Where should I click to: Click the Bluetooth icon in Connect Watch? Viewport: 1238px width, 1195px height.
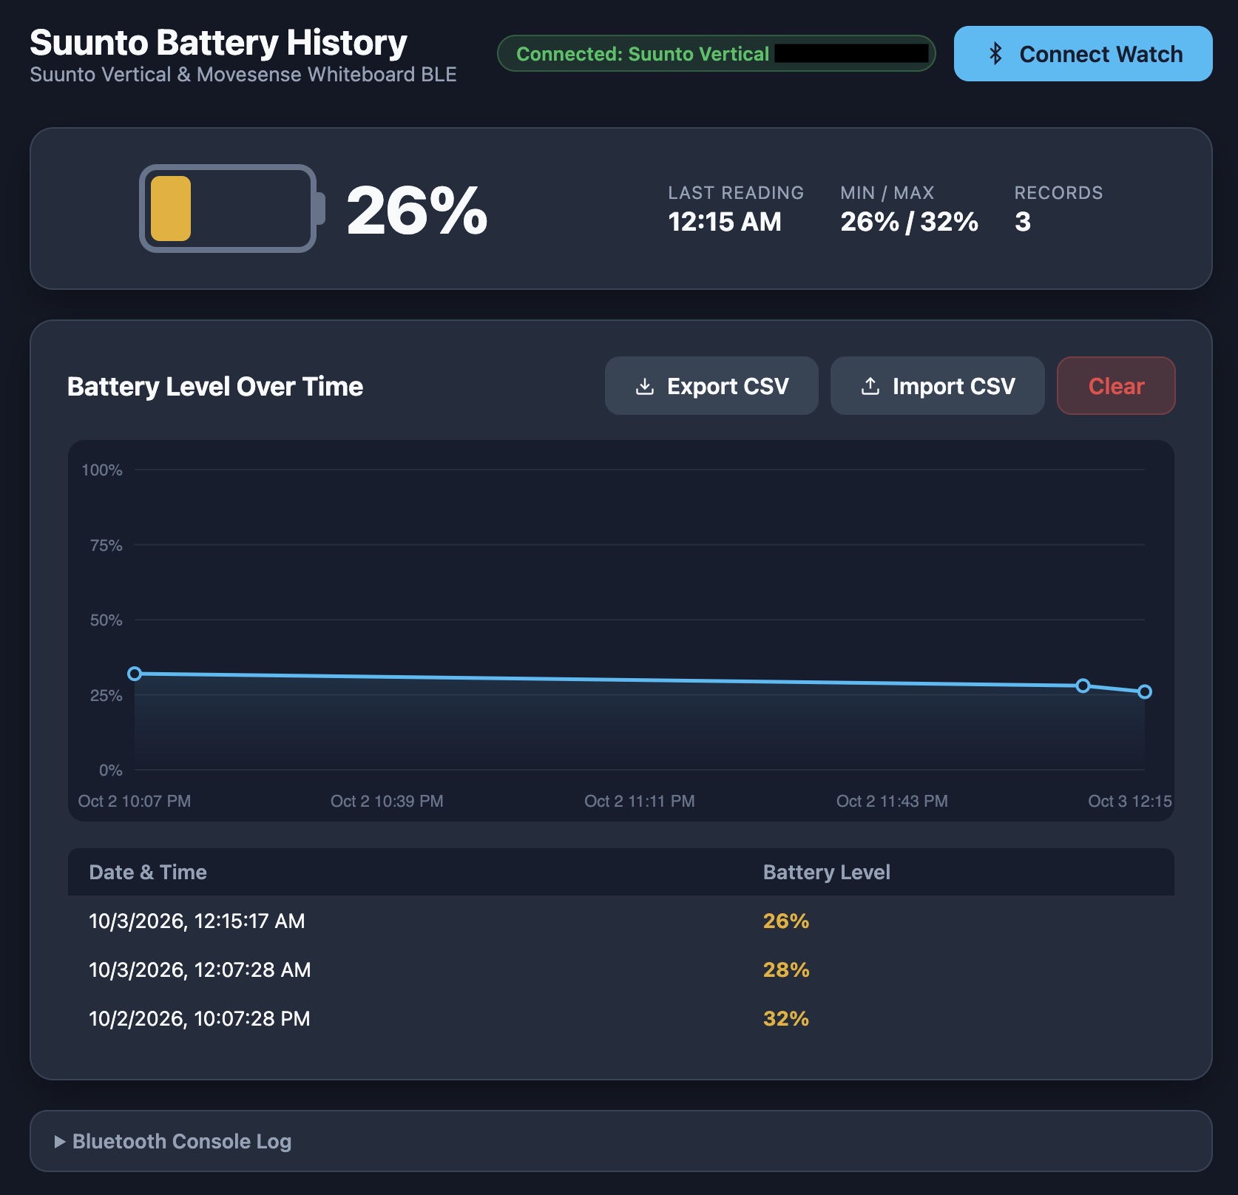[x=995, y=54]
